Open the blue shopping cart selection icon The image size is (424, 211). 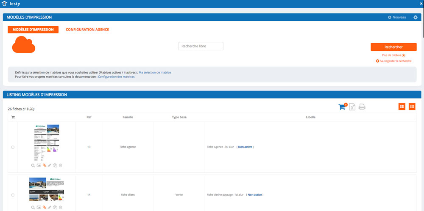(x=342, y=107)
